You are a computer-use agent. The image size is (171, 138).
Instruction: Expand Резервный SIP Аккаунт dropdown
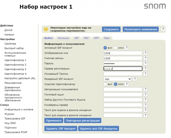[117, 79]
